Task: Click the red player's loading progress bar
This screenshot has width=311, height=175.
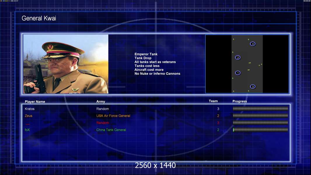Action: 261,123
